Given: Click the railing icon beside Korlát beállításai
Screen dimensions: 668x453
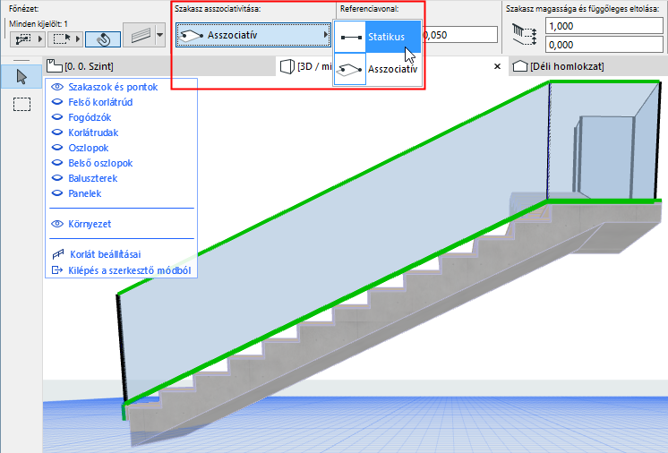Looking at the screenshot, I should point(57,254).
